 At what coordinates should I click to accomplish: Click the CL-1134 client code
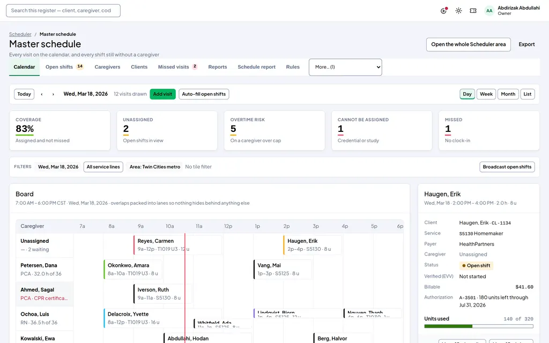501,223
